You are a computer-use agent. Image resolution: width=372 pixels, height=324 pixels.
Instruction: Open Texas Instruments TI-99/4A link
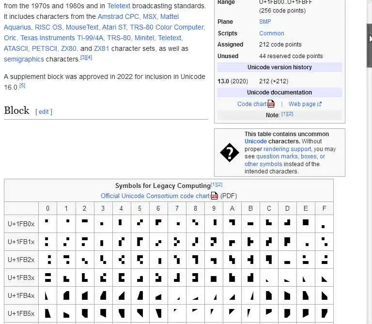tap(62, 38)
